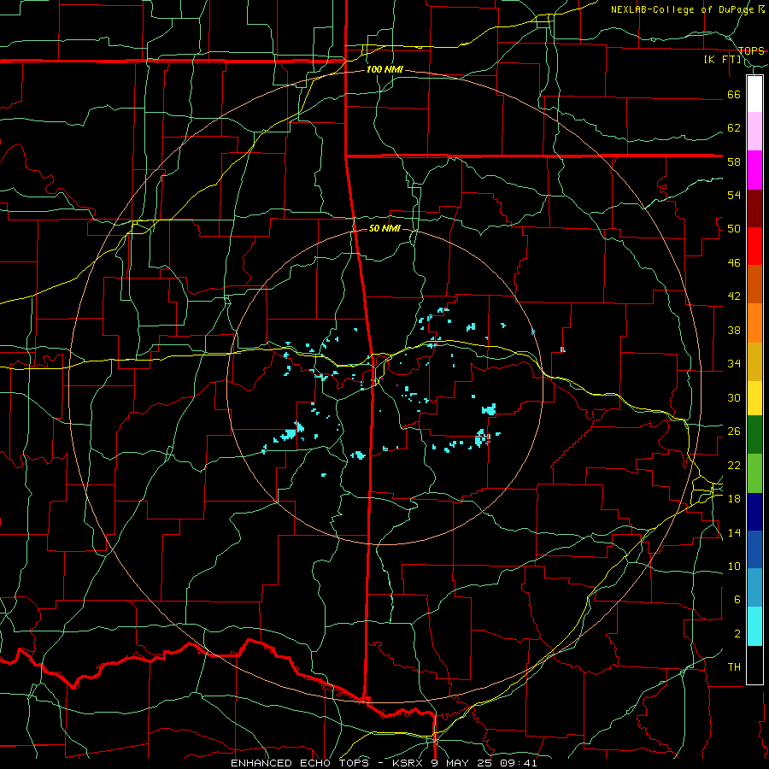Click the 2 value on the scale
Screen dimensions: 769x769
click(x=737, y=634)
